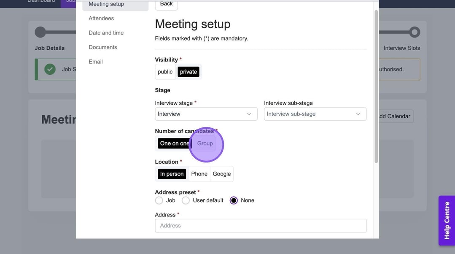Select the User default address preset
The image size is (455, 254).
click(186, 200)
